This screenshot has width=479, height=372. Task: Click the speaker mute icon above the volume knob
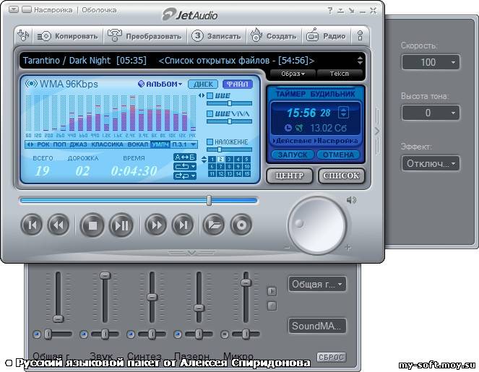(351, 200)
